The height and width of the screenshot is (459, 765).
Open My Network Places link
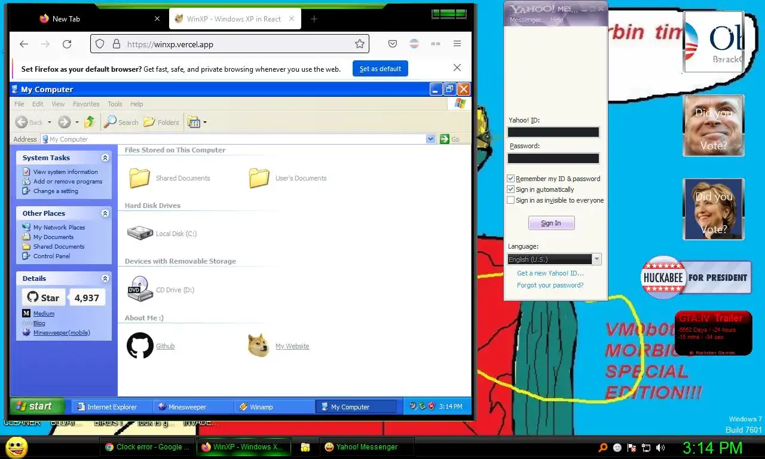59,227
